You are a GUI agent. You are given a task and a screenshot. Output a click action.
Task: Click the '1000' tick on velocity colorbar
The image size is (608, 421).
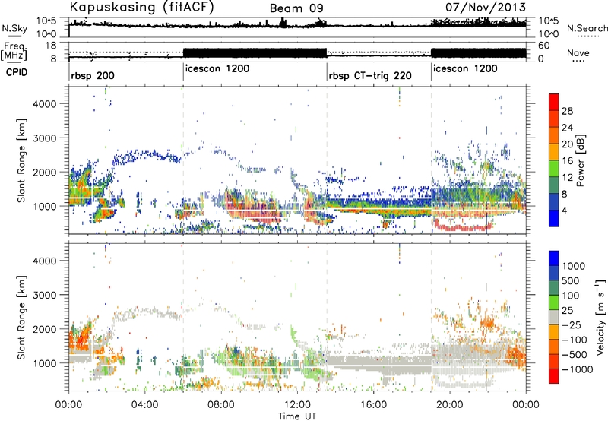[x=574, y=266]
